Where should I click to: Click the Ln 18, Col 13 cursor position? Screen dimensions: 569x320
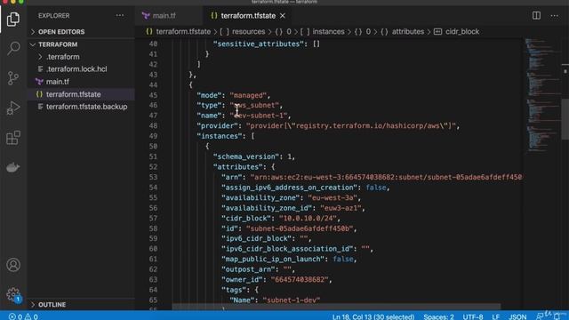click(373, 316)
